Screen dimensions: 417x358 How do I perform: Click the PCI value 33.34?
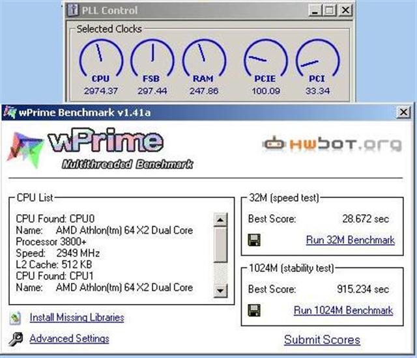point(317,91)
